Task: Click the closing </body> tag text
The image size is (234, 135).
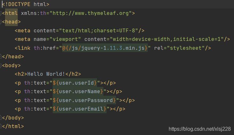Action: pyautogui.click(x=13, y=118)
